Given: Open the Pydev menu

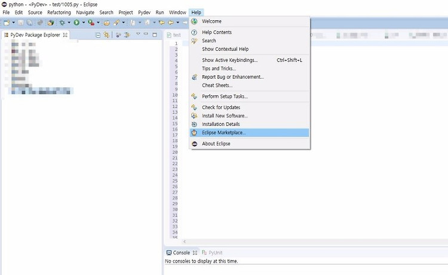Looking at the screenshot, I should pos(145,13).
